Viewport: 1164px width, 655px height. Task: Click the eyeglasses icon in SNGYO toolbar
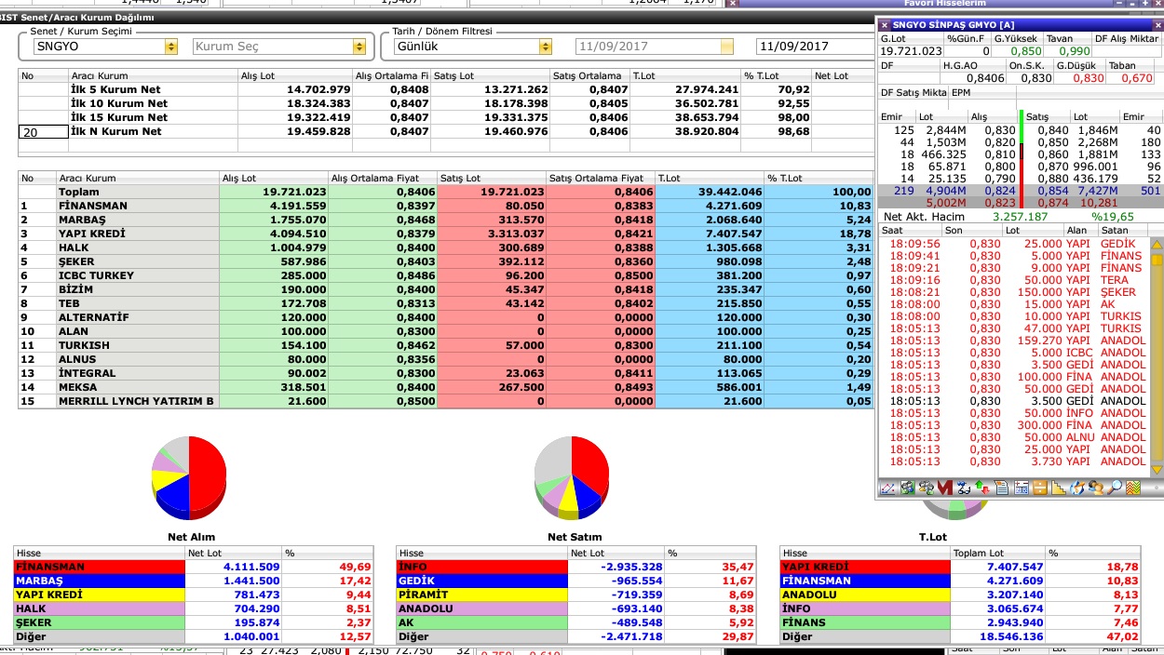963,488
